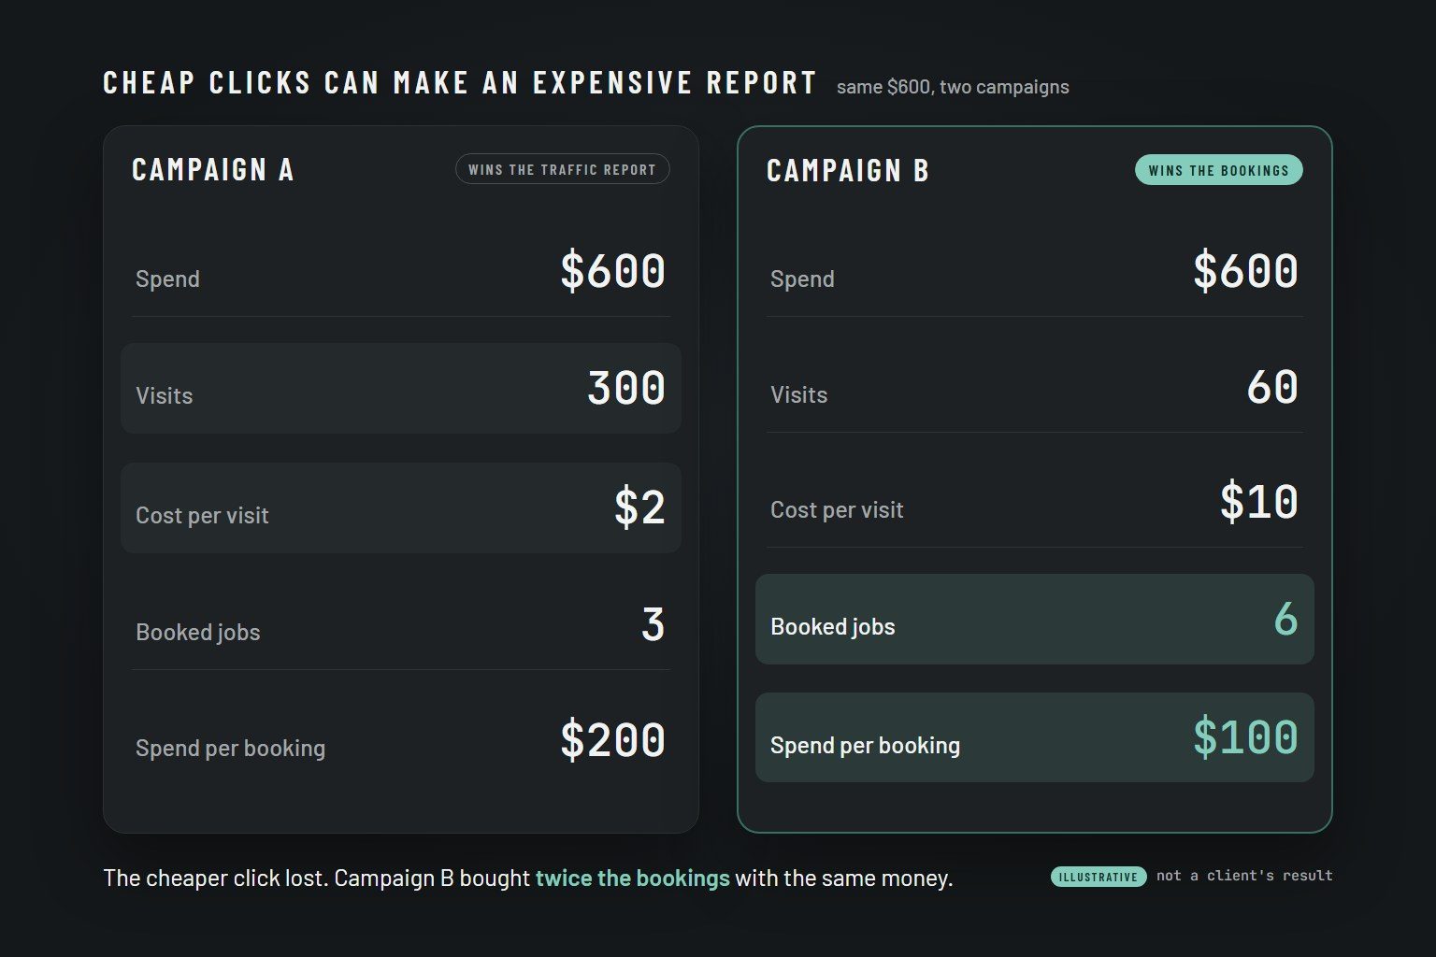This screenshot has width=1436, height=957.
Task: Select Booked jobs label in Campaign A
Action: coord(198,633)
